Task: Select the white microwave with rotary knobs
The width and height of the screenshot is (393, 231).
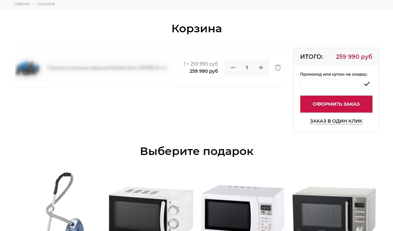Action: pyautogui.click(x=151, y=209)
